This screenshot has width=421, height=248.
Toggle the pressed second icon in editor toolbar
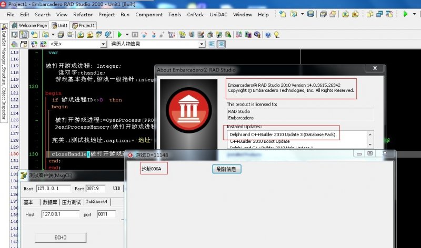24,35
